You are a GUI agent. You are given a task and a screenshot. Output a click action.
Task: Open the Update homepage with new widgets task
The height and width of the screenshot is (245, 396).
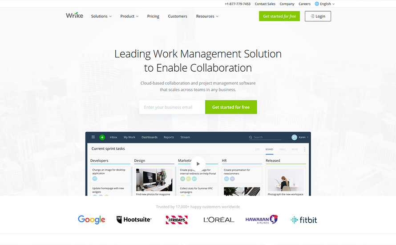(110, 190)
